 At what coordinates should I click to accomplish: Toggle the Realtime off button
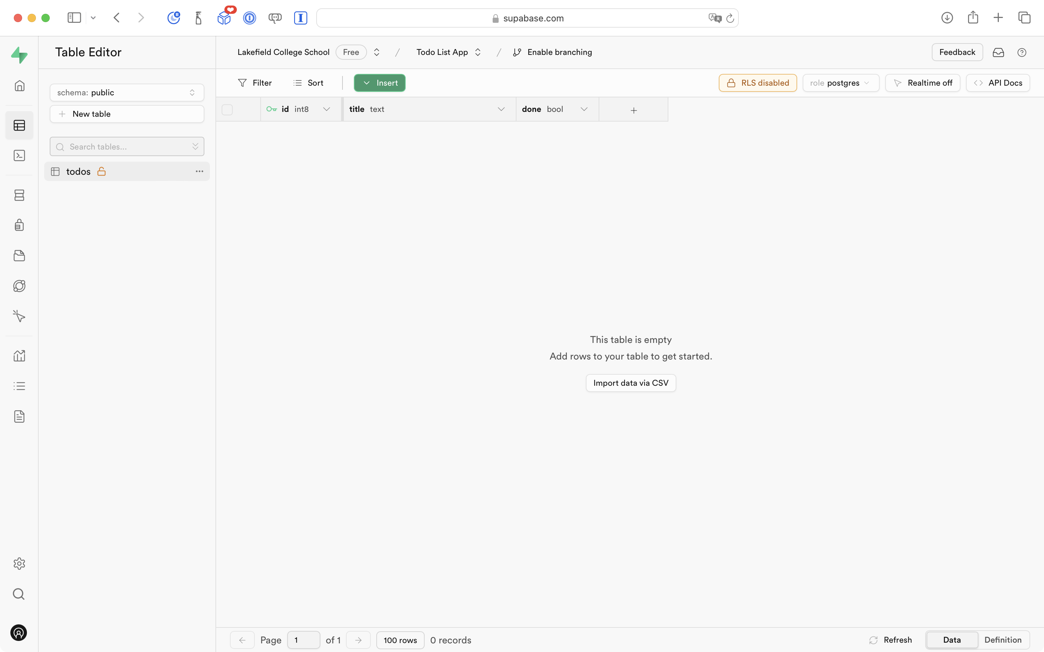922,83
